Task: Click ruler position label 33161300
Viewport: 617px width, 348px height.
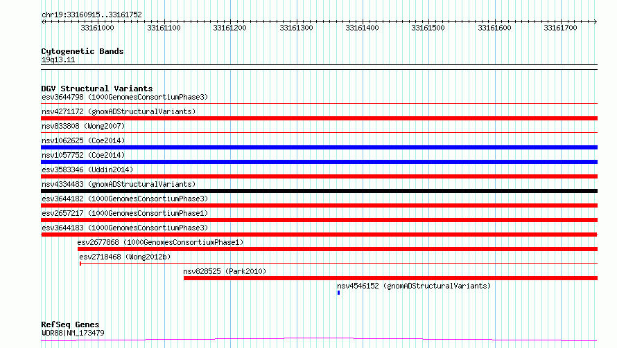Action: [296, 28]
